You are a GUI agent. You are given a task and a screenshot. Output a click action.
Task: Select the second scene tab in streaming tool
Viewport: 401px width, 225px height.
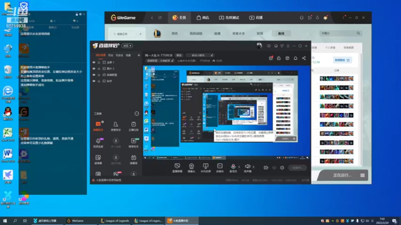coord(110,55)
